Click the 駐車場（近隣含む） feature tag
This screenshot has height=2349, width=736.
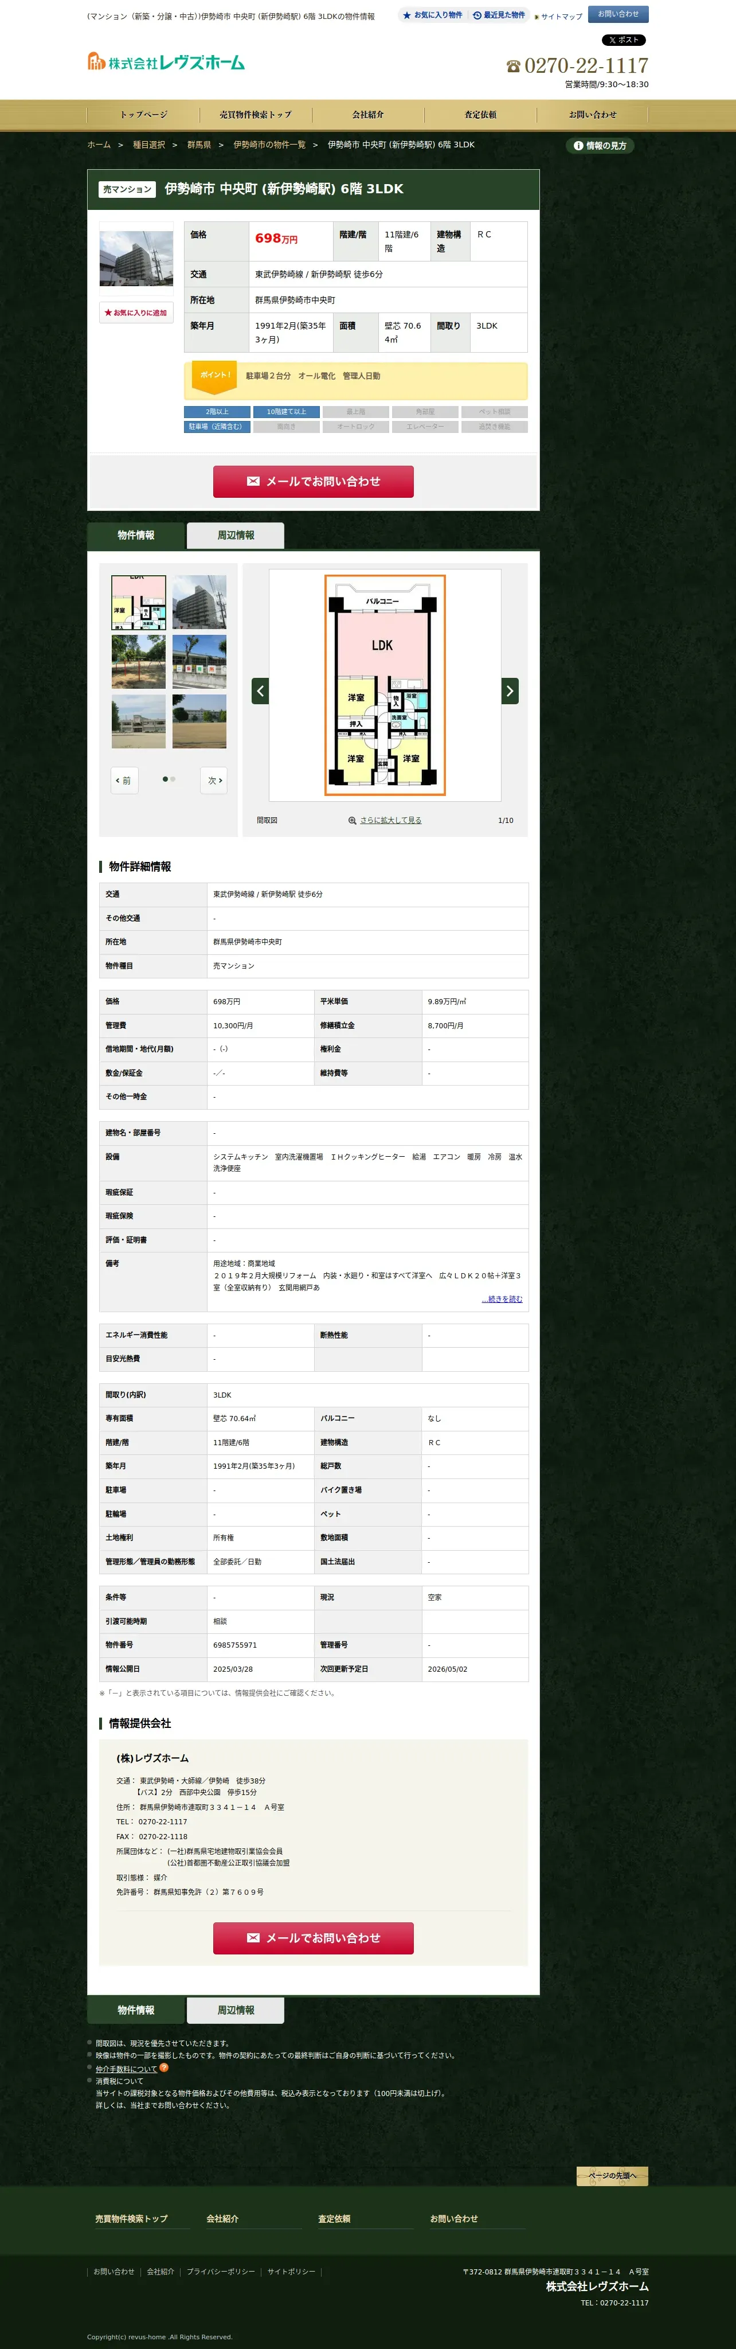(x=217, y=427)
